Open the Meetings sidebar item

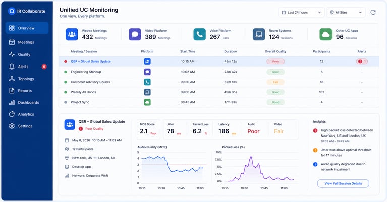tap(27, 42)
